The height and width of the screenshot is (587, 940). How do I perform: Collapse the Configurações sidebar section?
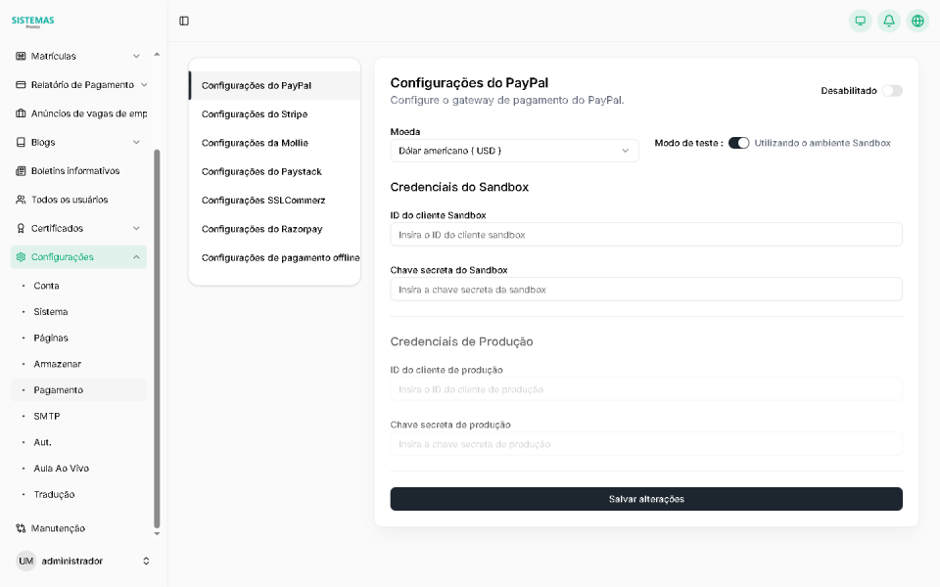click(x=136, y=257)
